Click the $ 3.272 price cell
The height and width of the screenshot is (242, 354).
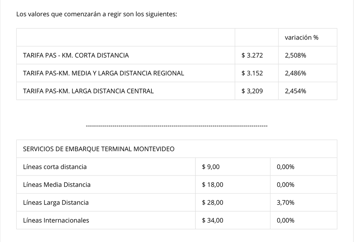pos(252,55)
